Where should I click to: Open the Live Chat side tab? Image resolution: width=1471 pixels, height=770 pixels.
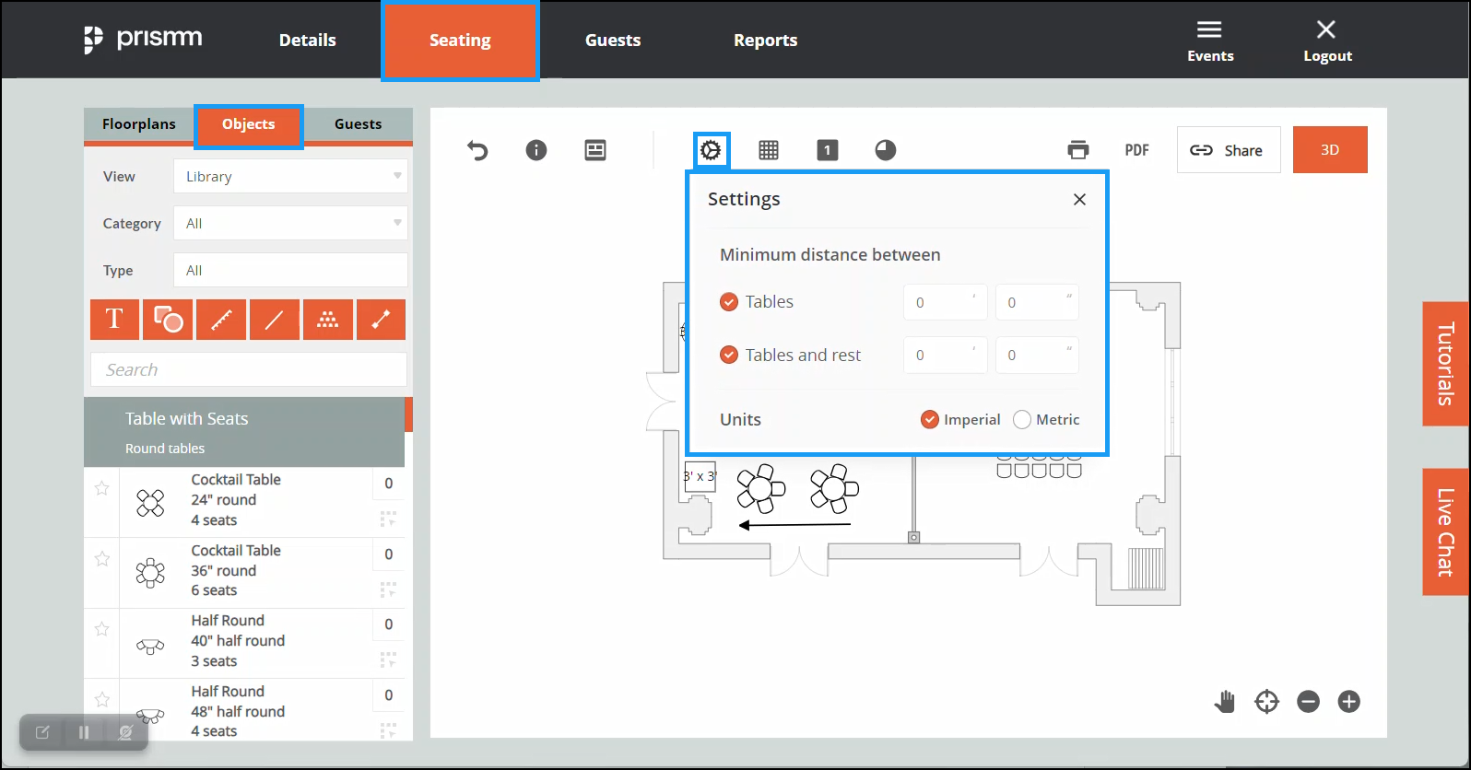coord(1445,532)
